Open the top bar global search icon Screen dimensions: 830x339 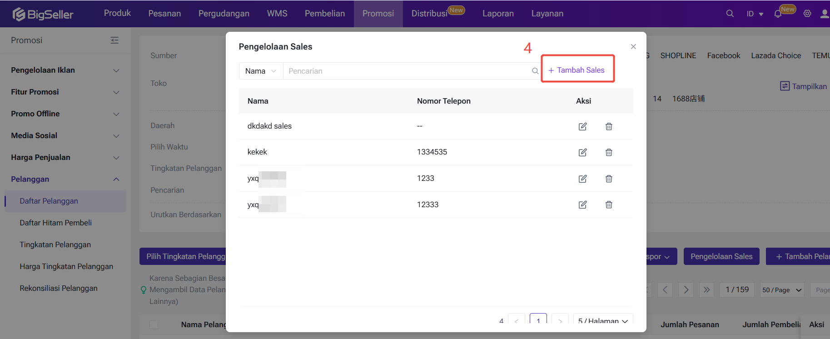coord(730,14)
